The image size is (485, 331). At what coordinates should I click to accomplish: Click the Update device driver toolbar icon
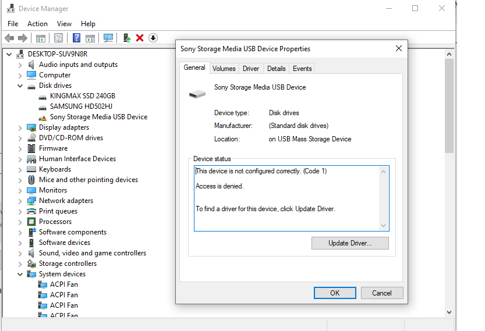point(127,38)
